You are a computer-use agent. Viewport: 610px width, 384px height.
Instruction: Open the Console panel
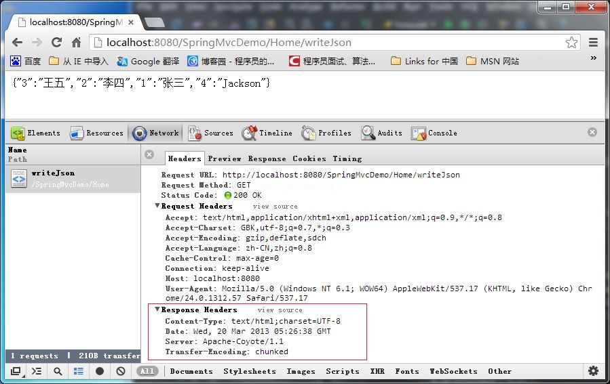click(434, 133)
